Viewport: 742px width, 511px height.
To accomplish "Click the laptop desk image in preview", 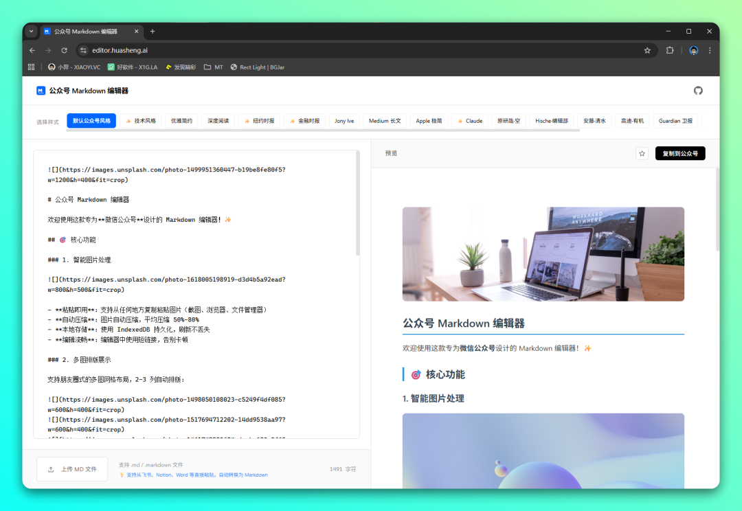I will pos(543,253).
